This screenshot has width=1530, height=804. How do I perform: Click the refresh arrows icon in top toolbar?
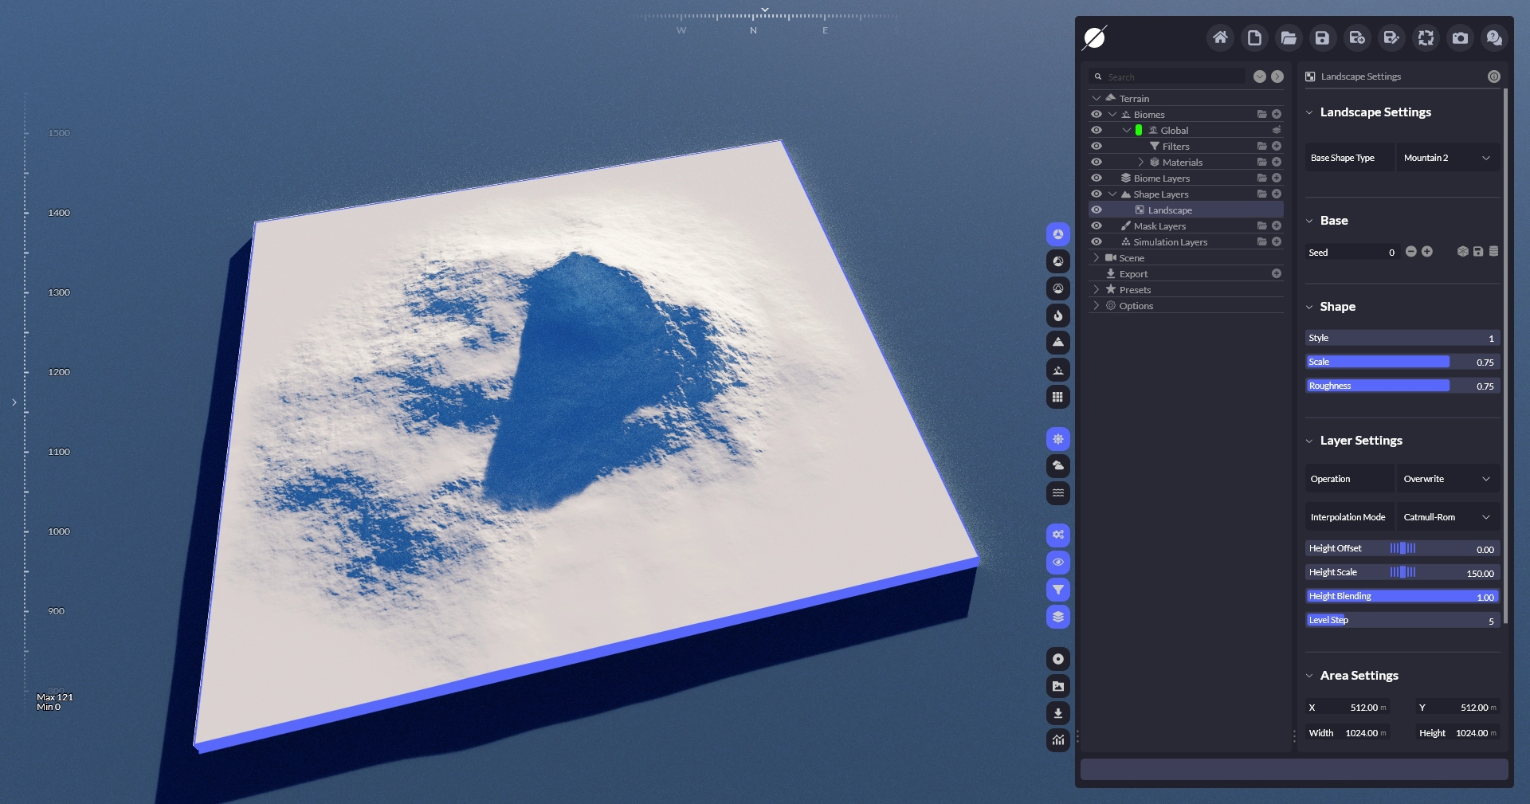point(1426,37)
